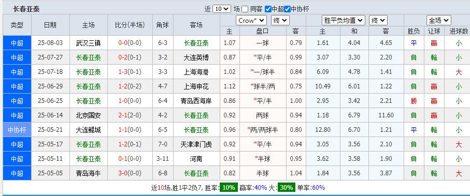Screen dimensions: 470x196
Task: Open the 全场 dropdown
Action: [438, 20]
